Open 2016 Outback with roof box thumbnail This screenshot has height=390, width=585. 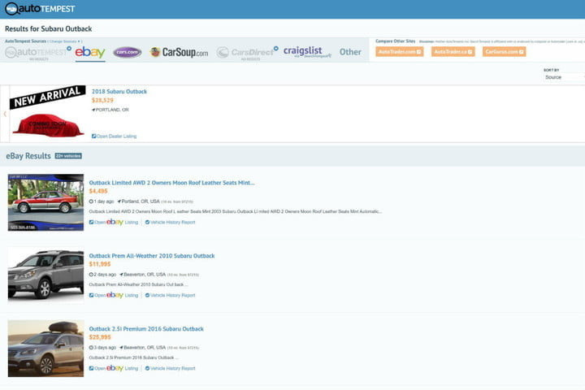45,349
